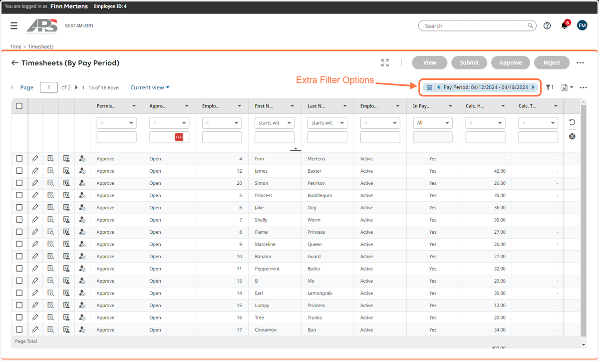Select the checkbox for Banana Guard row

19,256
